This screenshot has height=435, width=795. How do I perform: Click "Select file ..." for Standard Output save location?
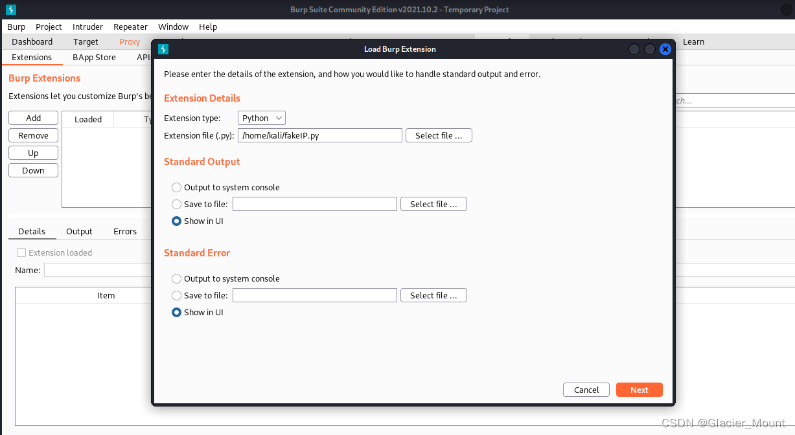pyautogui.click(x=433, y=204)
